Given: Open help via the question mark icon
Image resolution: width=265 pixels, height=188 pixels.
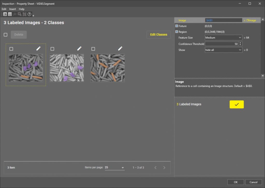Looking at the screenshot, I should [30, 14].
